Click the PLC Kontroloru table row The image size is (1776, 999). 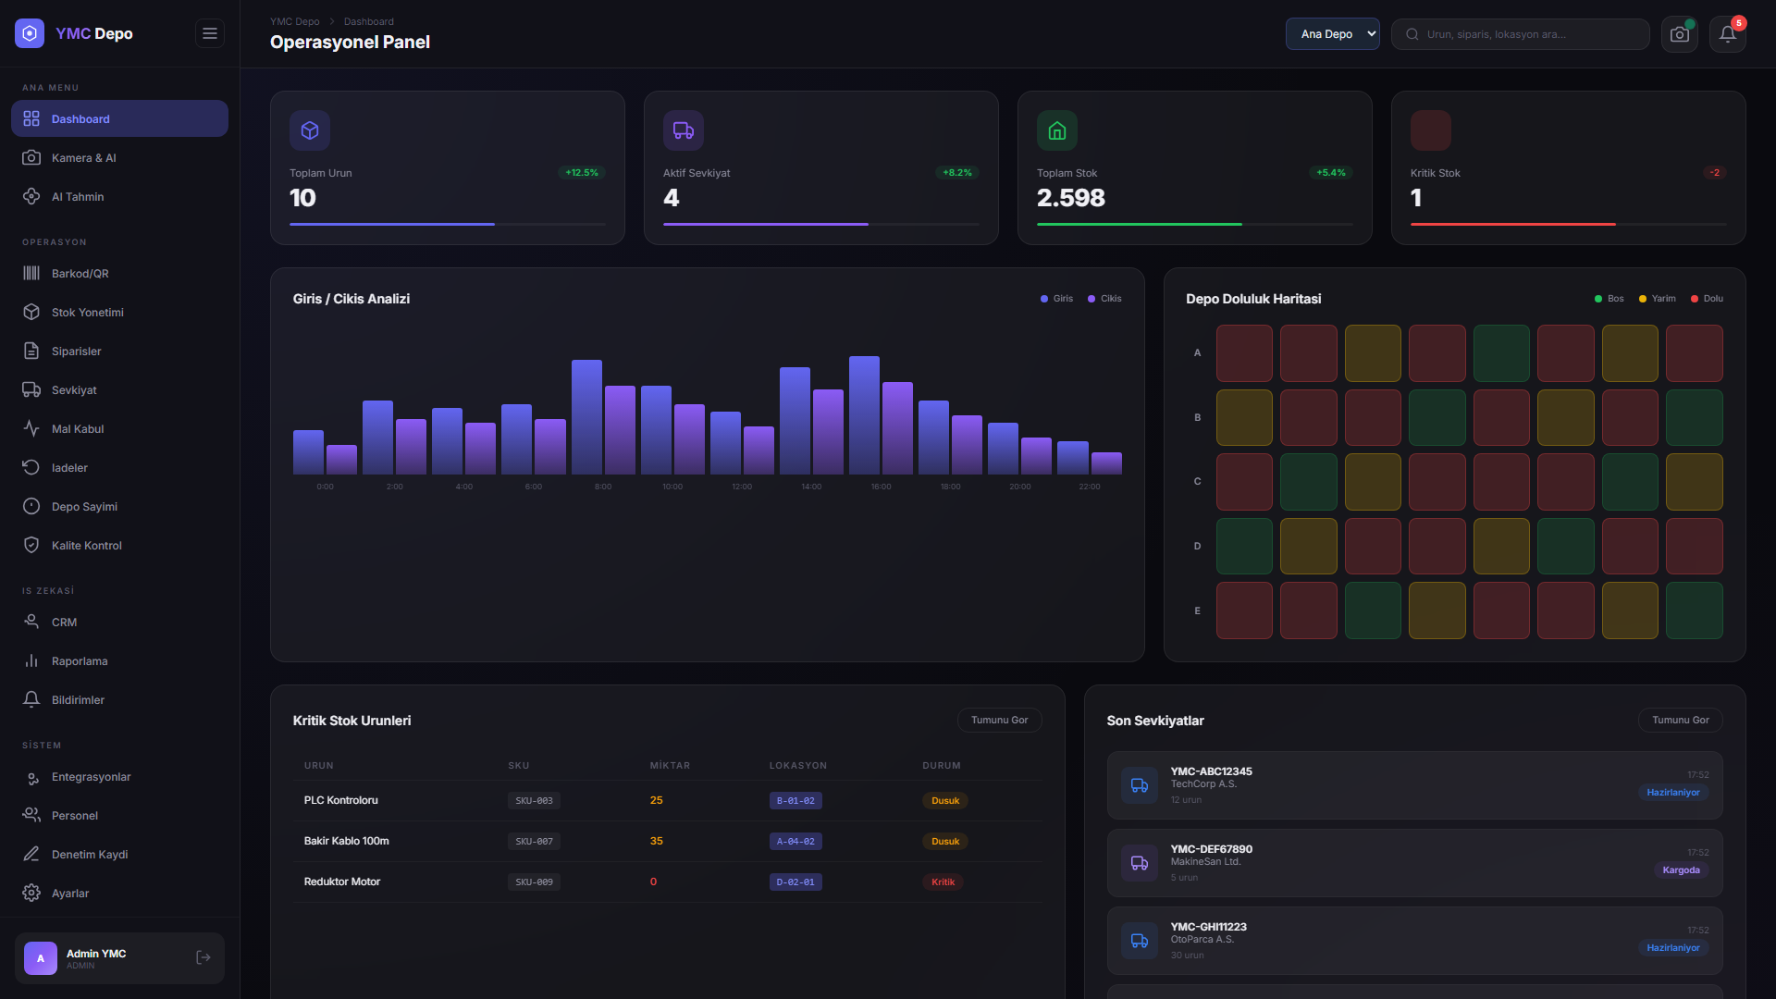(x=667, y=800)
